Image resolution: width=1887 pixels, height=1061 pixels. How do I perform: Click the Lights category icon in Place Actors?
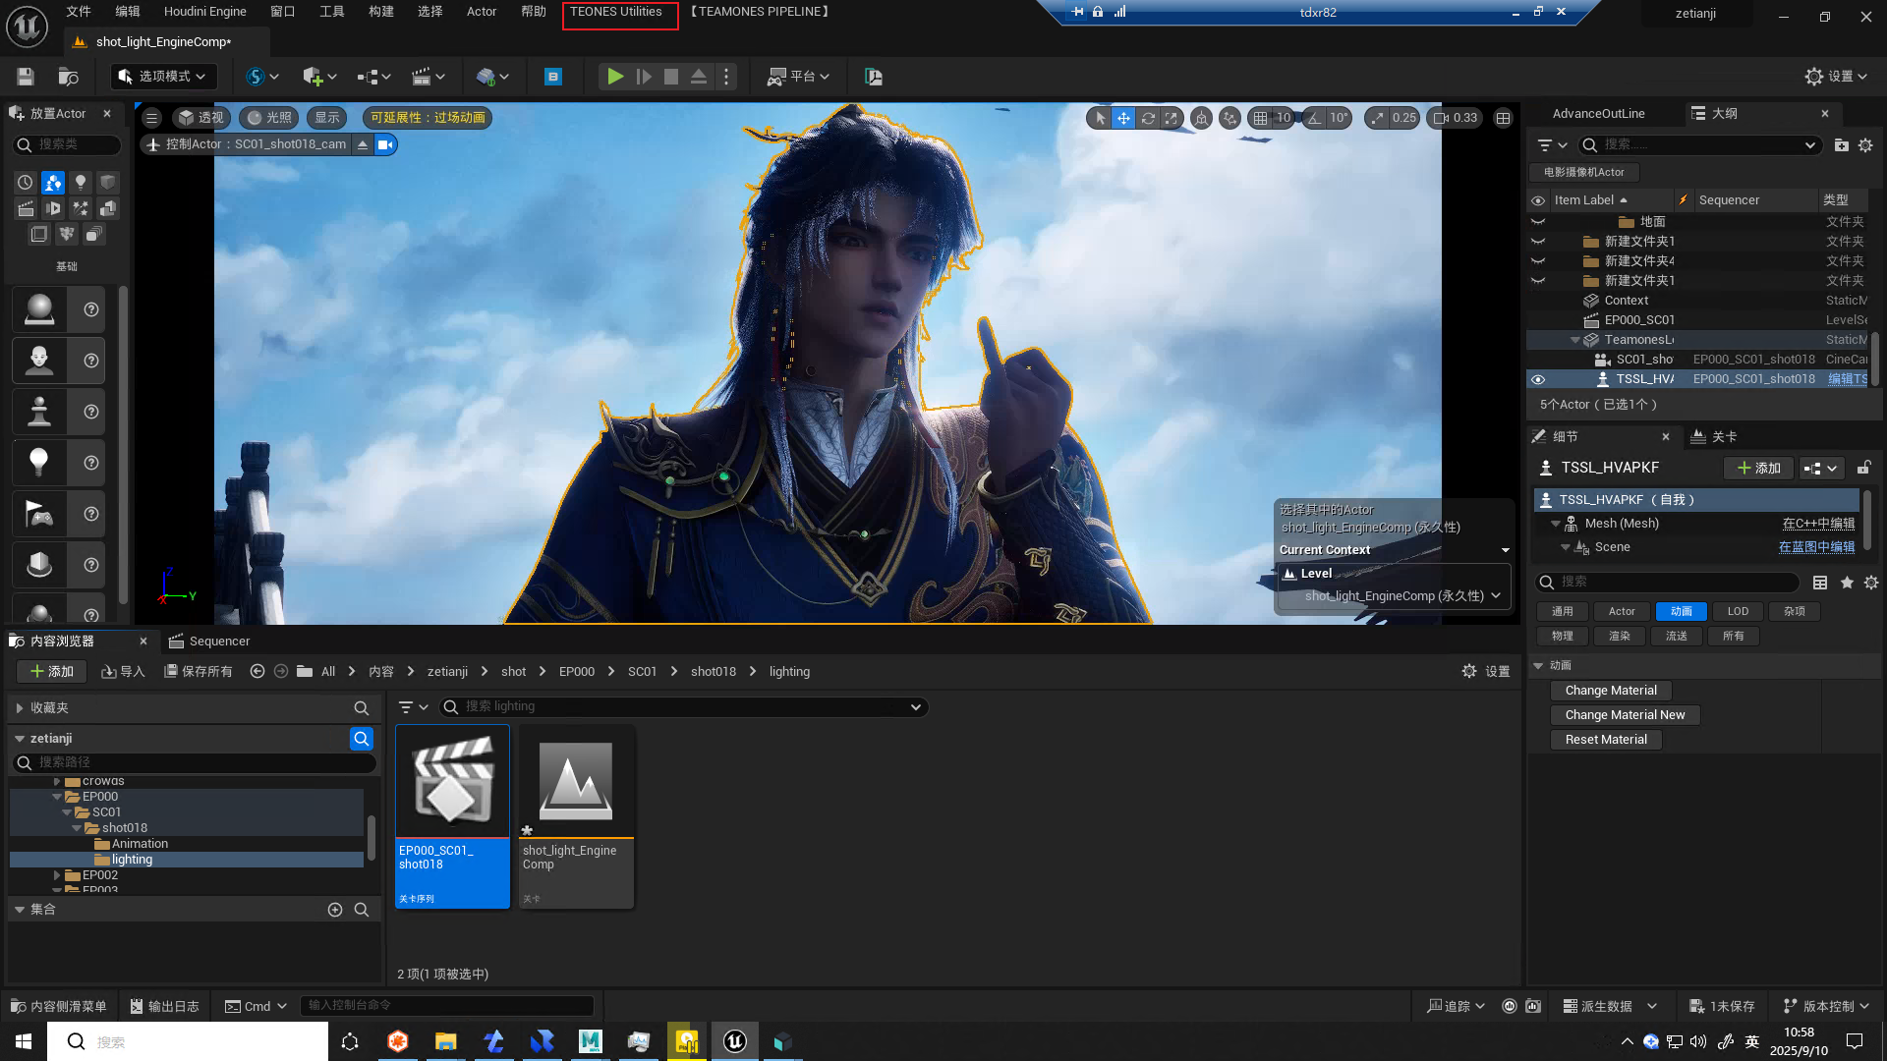point(81,183)
